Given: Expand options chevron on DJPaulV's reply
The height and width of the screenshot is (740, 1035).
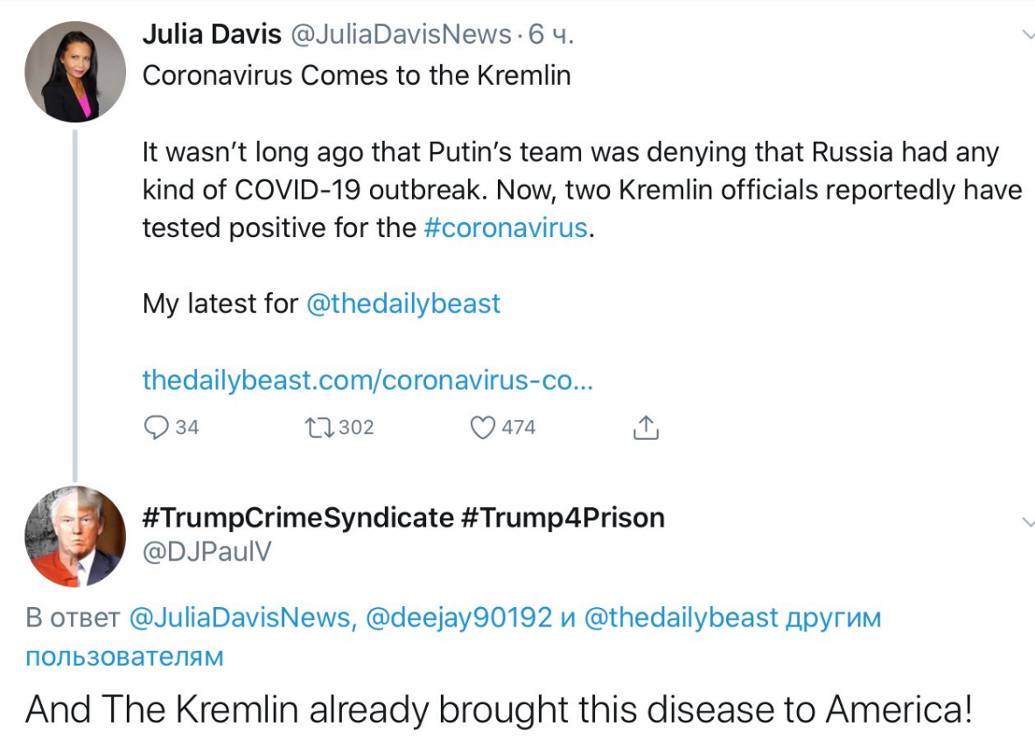Looking at the screenshot, I should 1026,522.
